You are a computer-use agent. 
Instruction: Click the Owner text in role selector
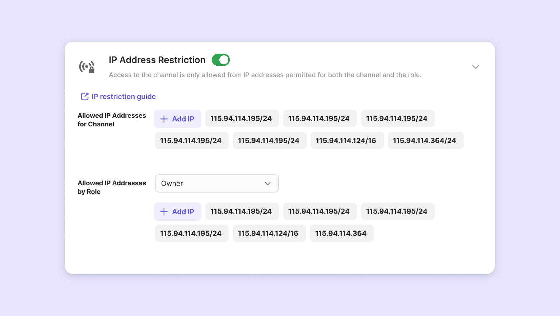[172, 183]
